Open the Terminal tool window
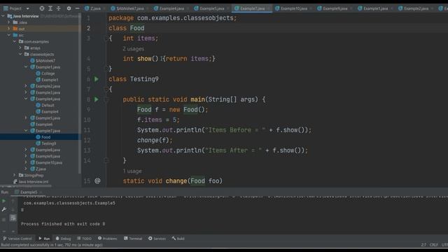This screenshot has height=252, width=448. 133,239
